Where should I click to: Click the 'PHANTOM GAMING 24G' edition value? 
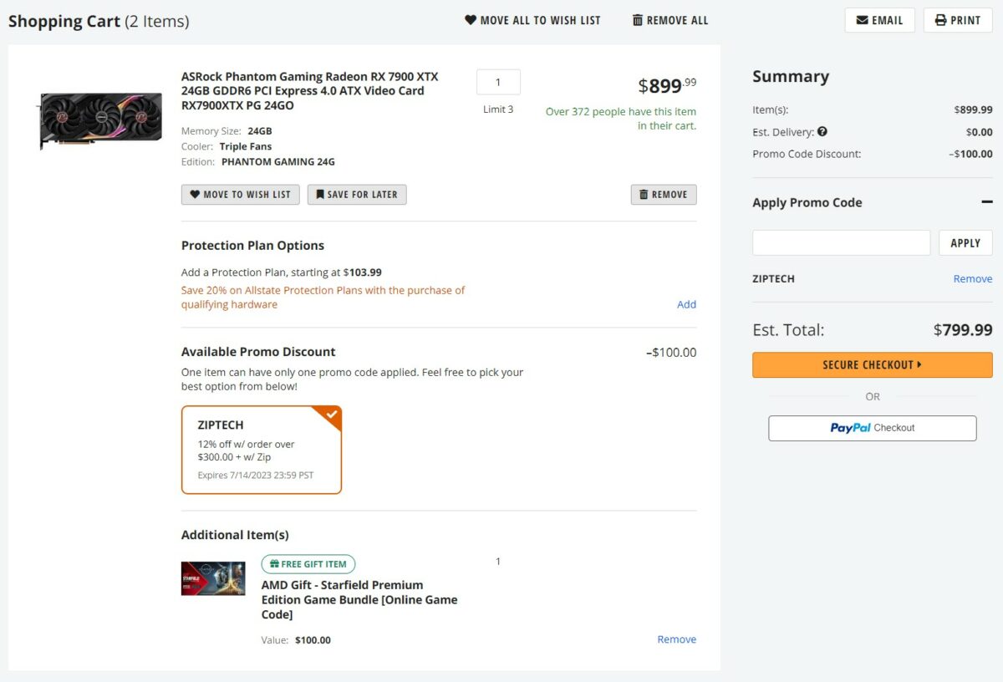tap(278, 162)
